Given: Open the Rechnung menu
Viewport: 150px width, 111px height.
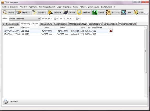Looking at the screenshot, I should (33, 7).
